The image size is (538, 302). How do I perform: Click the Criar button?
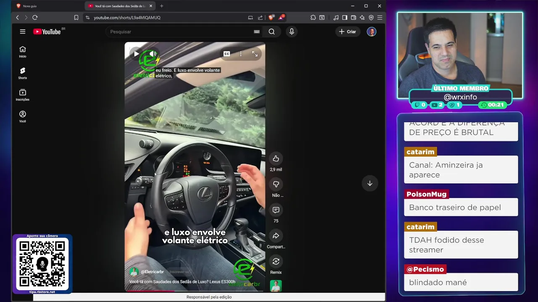(347, 31)
